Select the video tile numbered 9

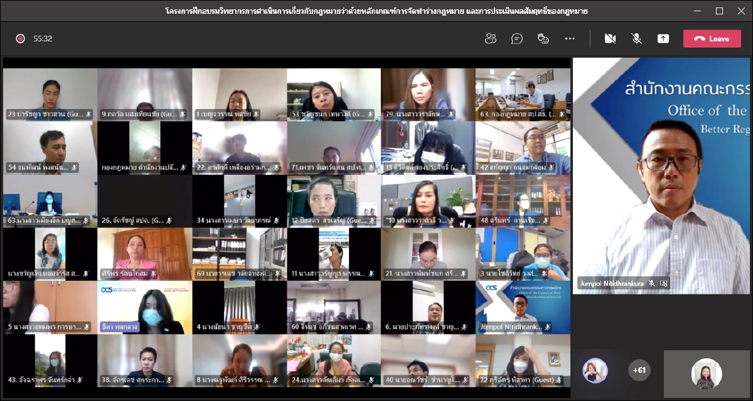(145, 94)
